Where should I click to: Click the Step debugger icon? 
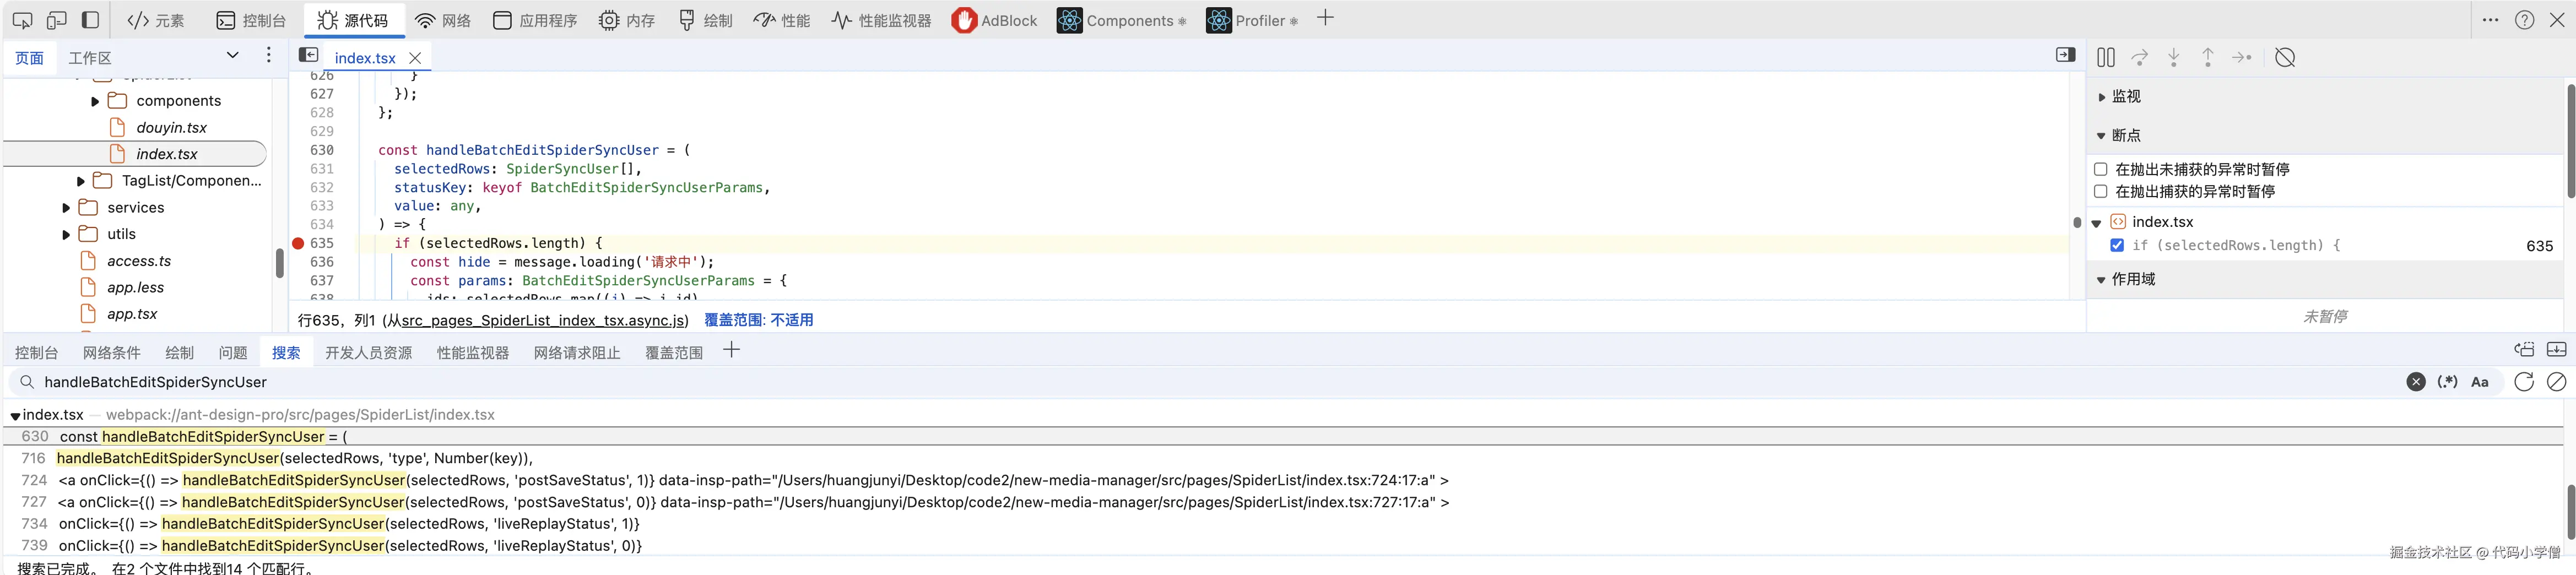2241,58
